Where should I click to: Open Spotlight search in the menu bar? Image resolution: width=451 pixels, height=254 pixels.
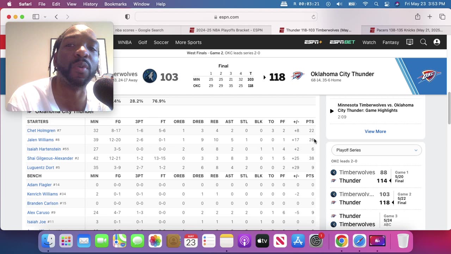tap(376, 4)
